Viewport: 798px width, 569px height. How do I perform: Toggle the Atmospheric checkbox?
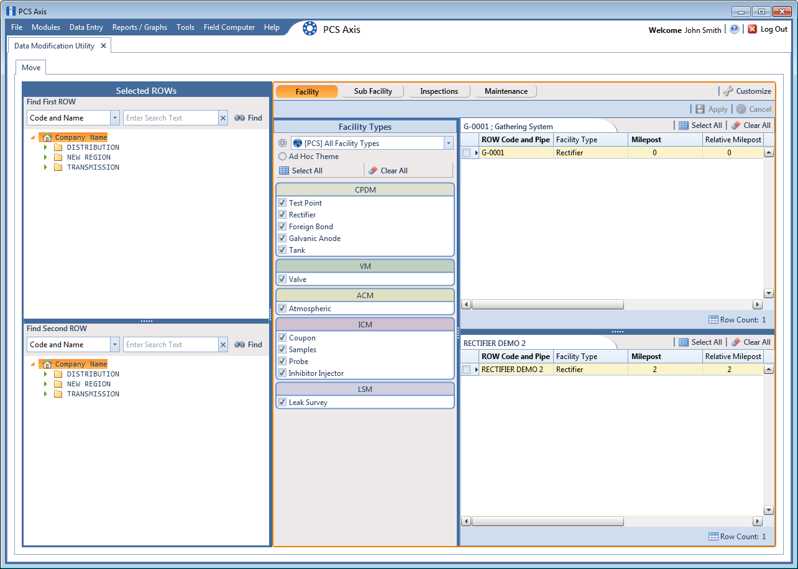point(282,309)
